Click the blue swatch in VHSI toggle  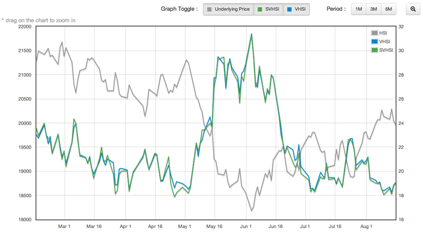289,9
